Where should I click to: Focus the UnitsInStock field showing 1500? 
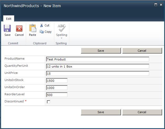coord(57,80)
